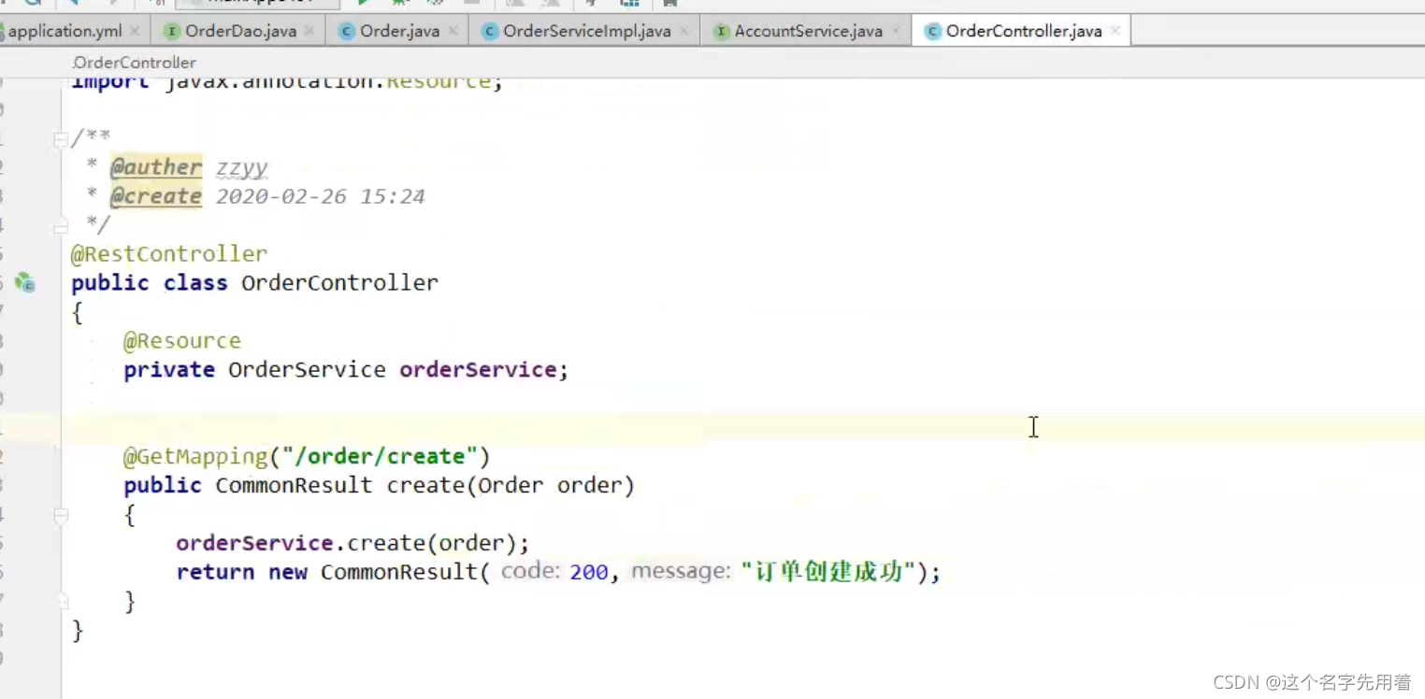Viewport: 1425px width, 699px height.
Task: Close the OrderDao.java tab
Action: pos(310,31)
